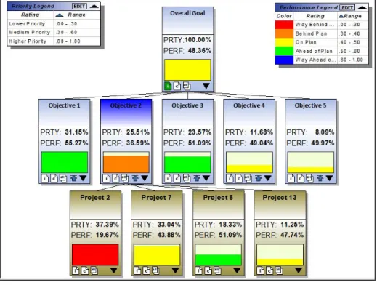377x285 pixels.
Task: Open Objective 5 'all' documents icon
Action: tap(309, 178)
